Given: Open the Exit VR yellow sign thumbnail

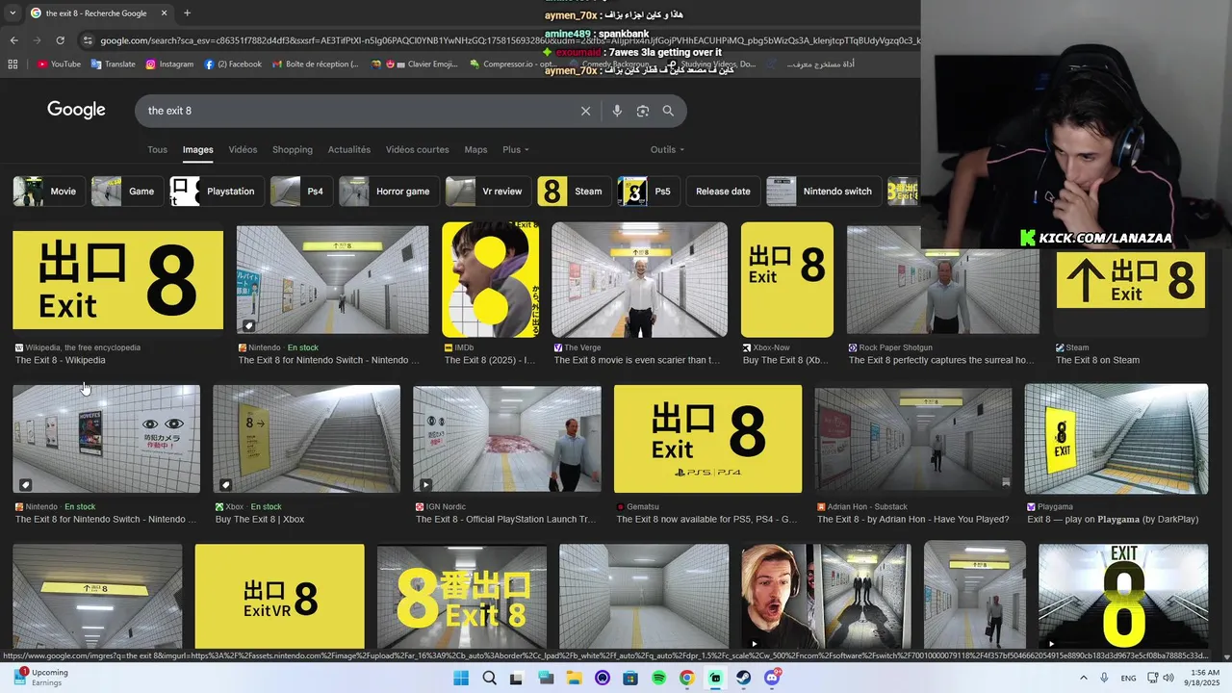Looking at the screenshot, I should tap(279, 597).
